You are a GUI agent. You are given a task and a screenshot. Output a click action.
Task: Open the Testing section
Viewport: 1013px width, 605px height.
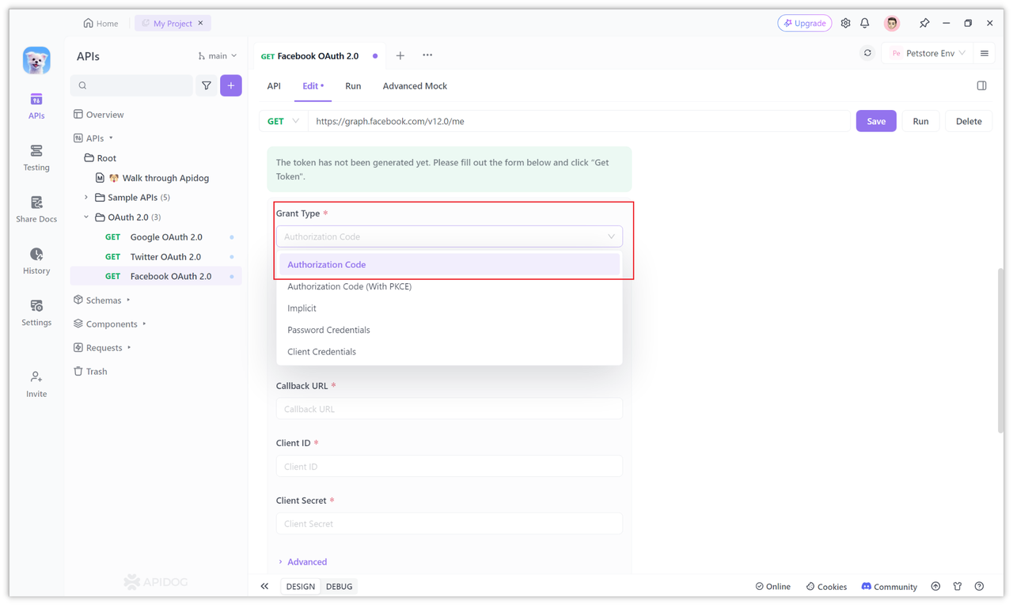pyautogui.click(x=36, y=157)
